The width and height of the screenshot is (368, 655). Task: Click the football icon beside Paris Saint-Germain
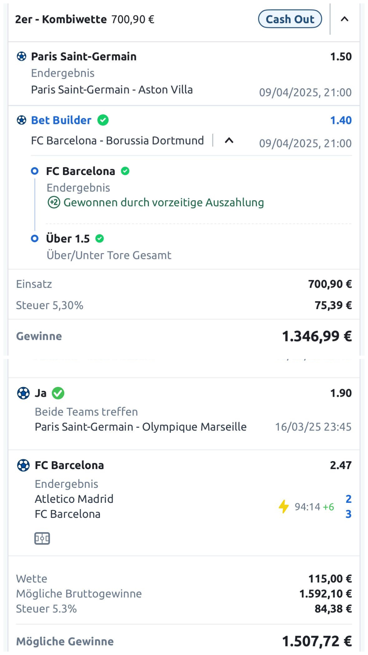21,56
